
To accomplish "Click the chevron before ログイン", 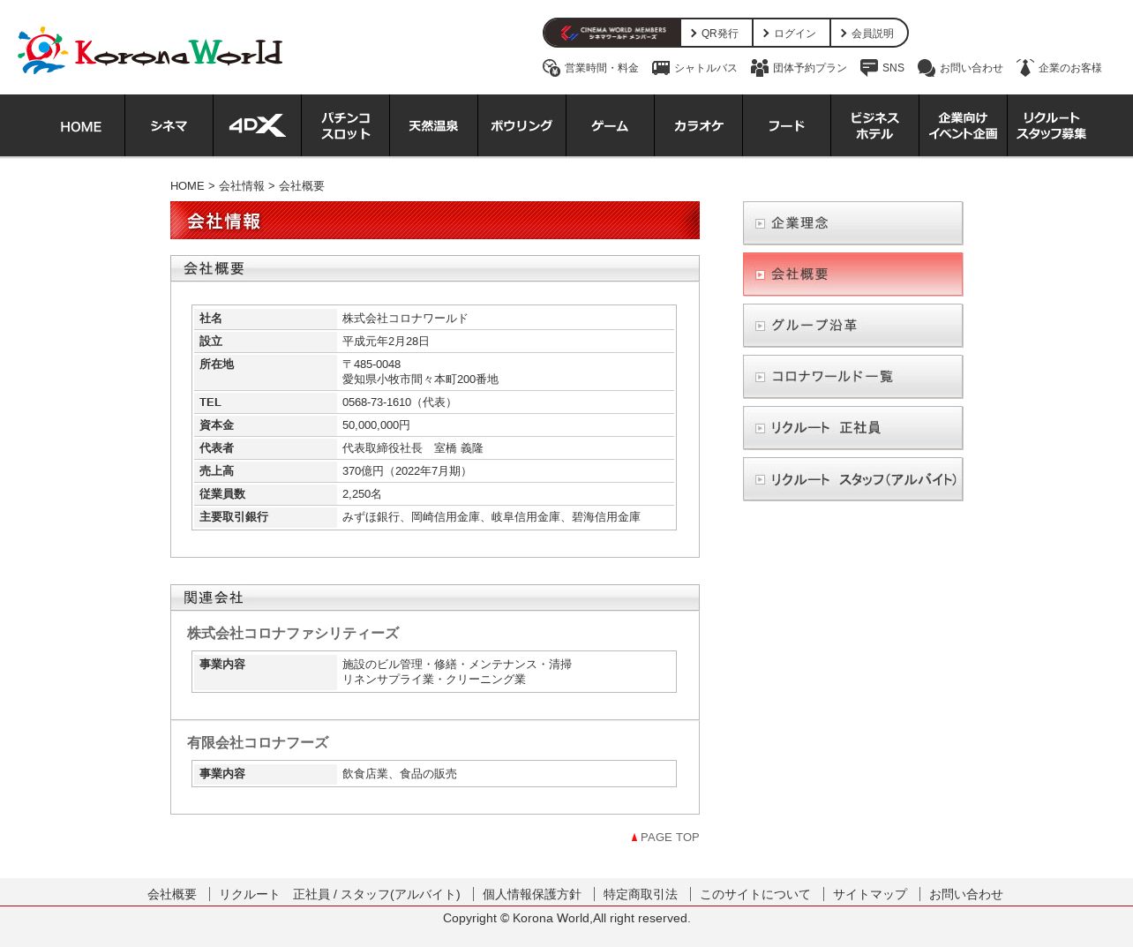I will [x=767, y=34].
